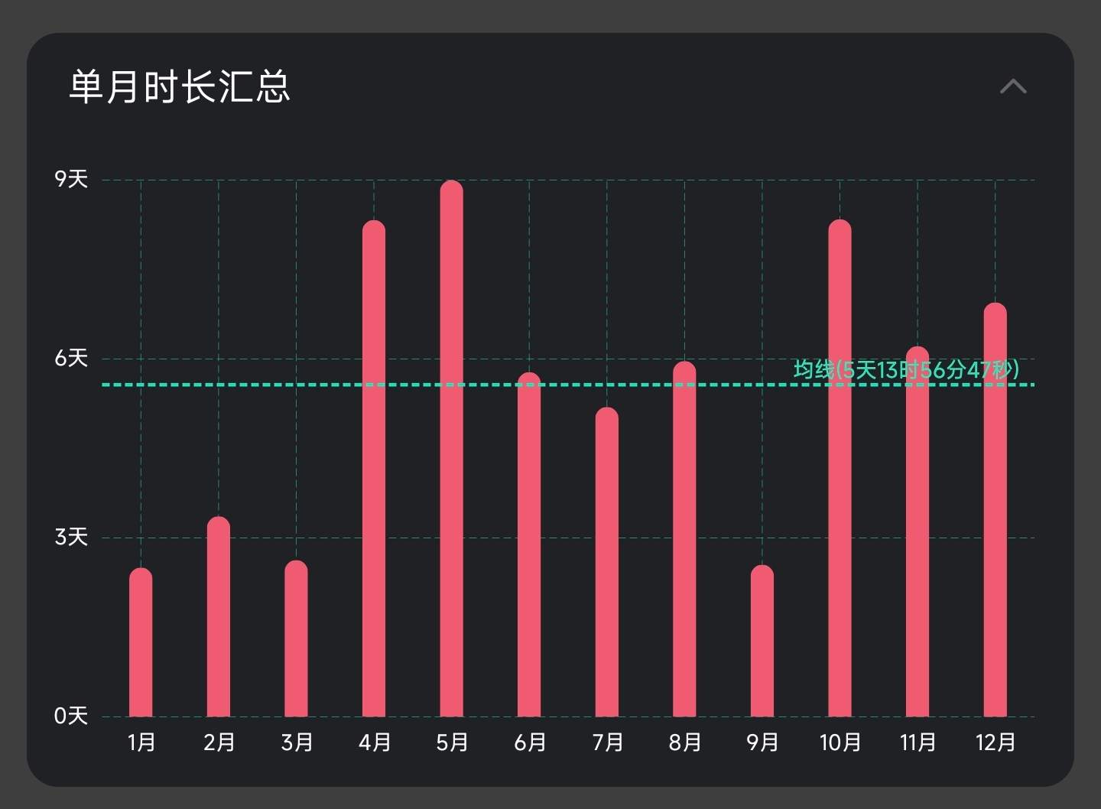Tap the 10月 x-axis label
1101x809 pixels.
click(x=840, y=742)
